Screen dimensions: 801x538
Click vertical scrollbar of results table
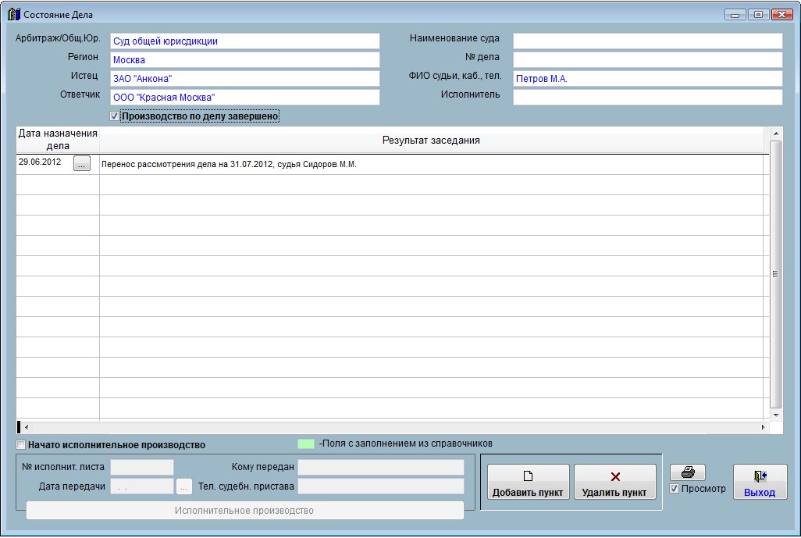(775, 273)
